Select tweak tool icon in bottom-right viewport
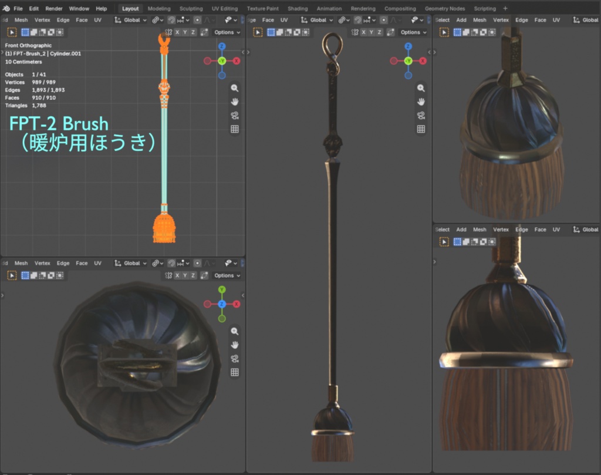The image size is (601, 475). tap(444, 241)
